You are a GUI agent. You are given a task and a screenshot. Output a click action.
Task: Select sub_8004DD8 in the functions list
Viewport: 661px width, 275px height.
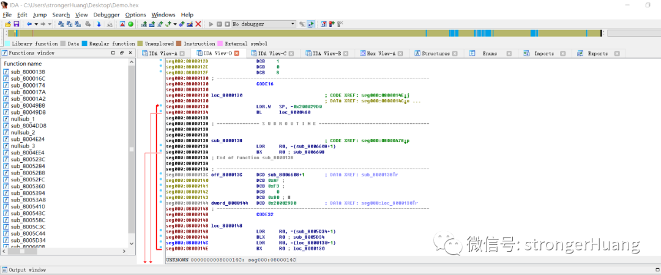28,126
